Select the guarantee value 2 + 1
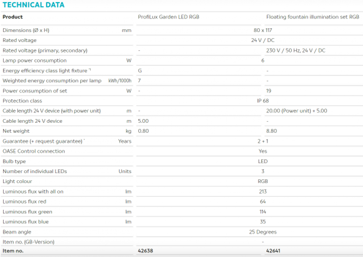The height and width of the screenshot is (257, 363). [x=263, y=141]
